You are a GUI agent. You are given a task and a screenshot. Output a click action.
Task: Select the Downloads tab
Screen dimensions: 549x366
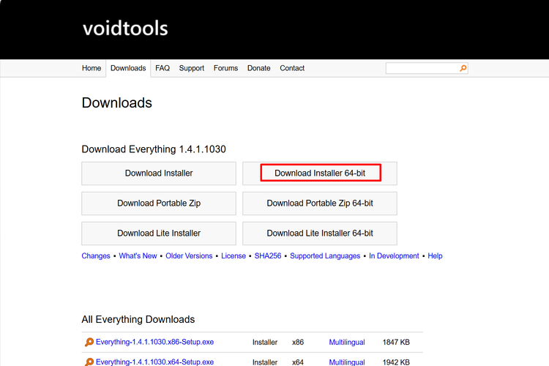click(128, 68)
